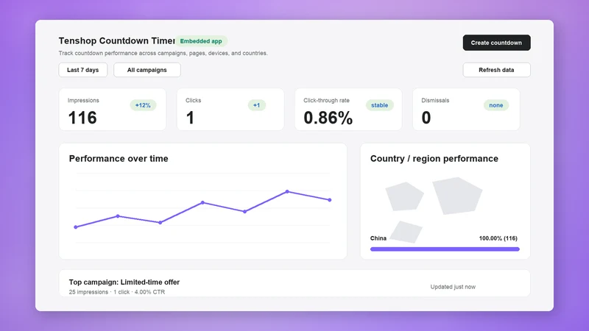The width and height of the screenshot is (589, 331).
Task: Open the Last 7 days date filter
Action: 83,70
